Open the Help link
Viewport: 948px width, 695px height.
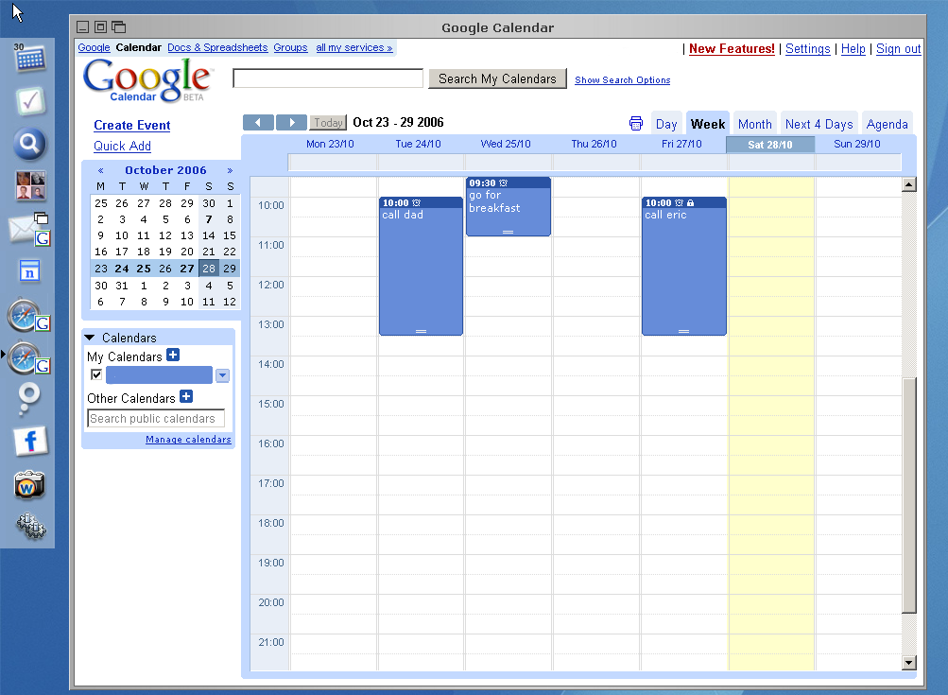pos(853,48)
